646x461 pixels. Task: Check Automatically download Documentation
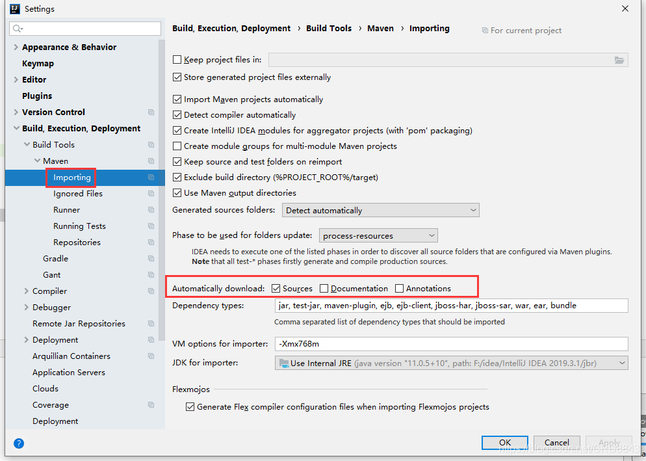(324, 289)
